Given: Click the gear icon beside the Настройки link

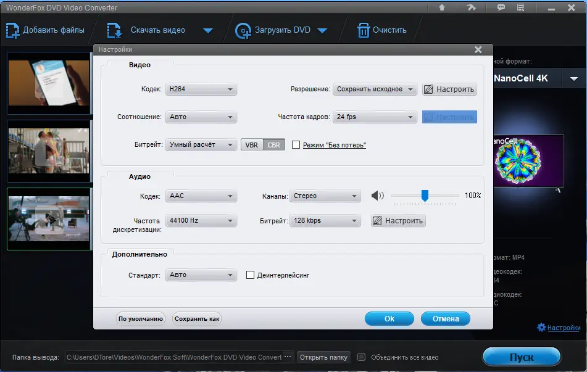Looking at the screenshot, I should pyautogui.click(x=541, y=328).
